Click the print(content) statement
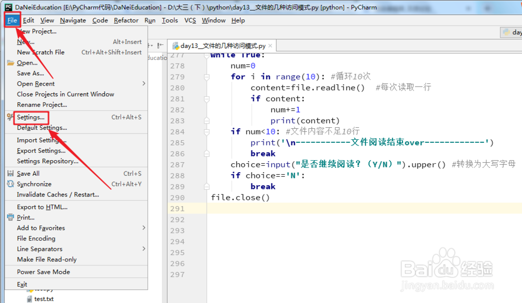The width and height of the screenshot is (522, 303). point(305,121)
